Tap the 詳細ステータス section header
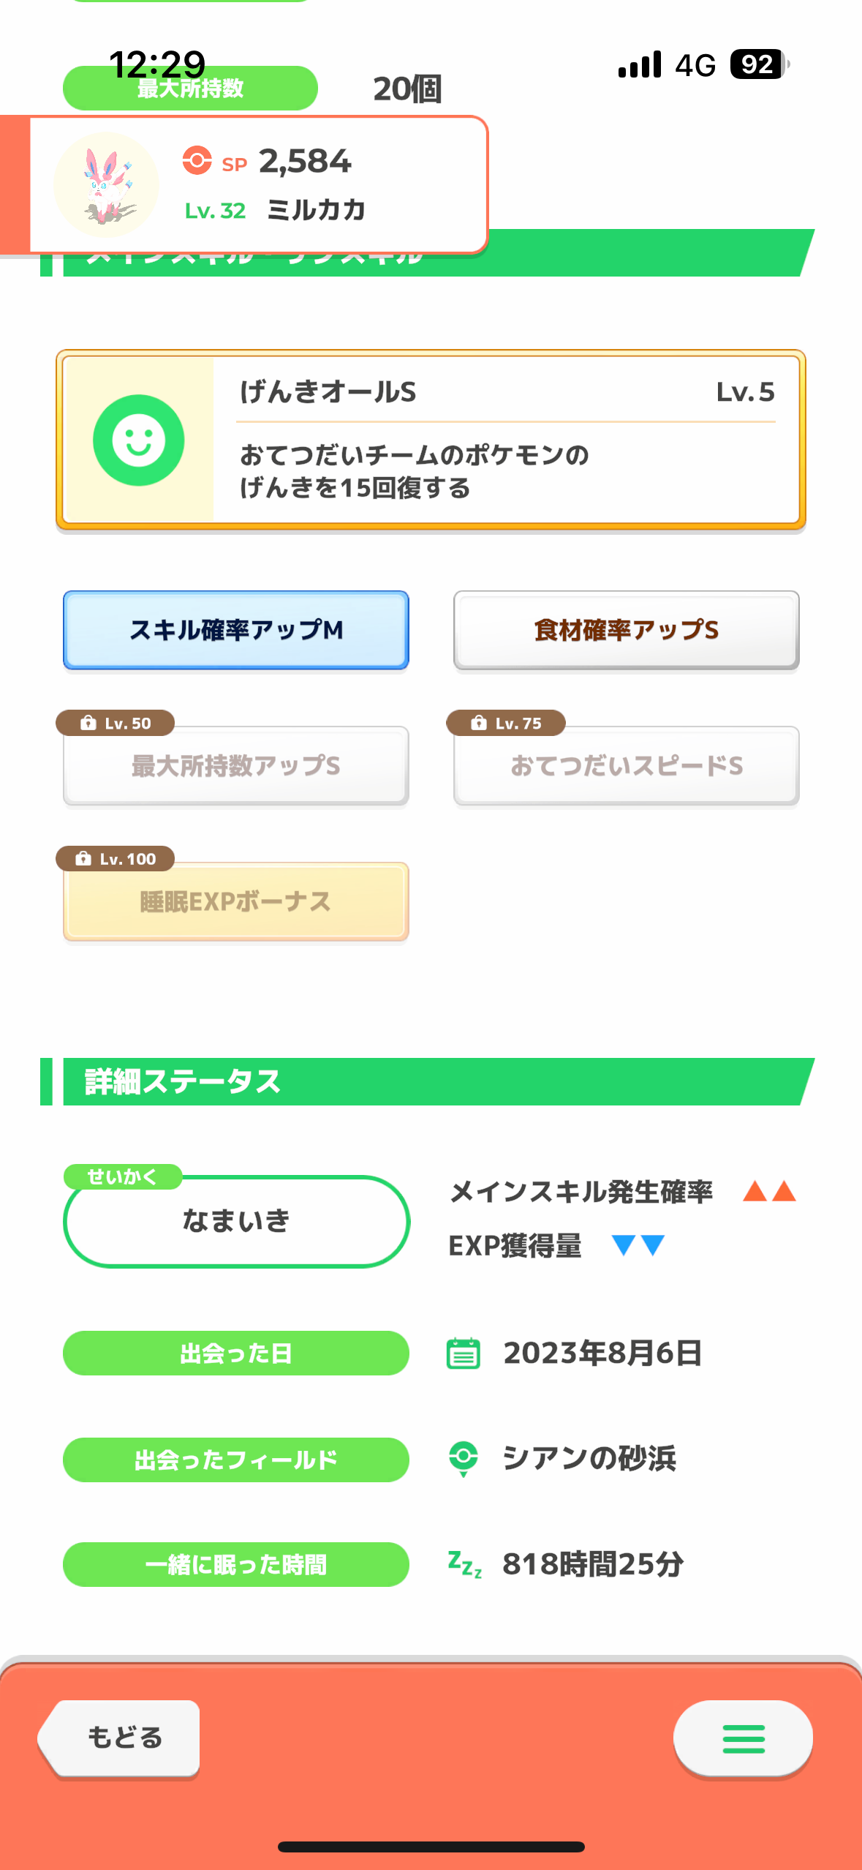 [x=428, y=1081]
